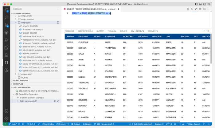Expand the empproject table node
This screenshot has height=128, width=215.
(x=16, y=74)
